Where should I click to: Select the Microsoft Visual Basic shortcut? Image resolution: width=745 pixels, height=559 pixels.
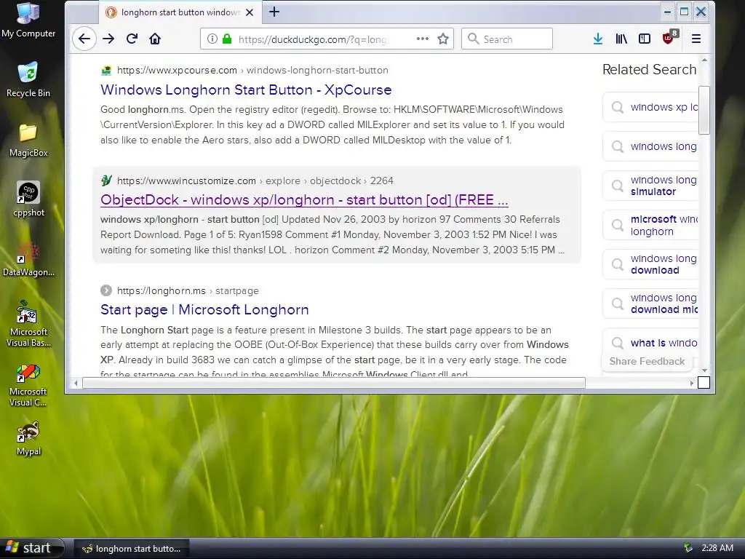(x=28, y=324)
